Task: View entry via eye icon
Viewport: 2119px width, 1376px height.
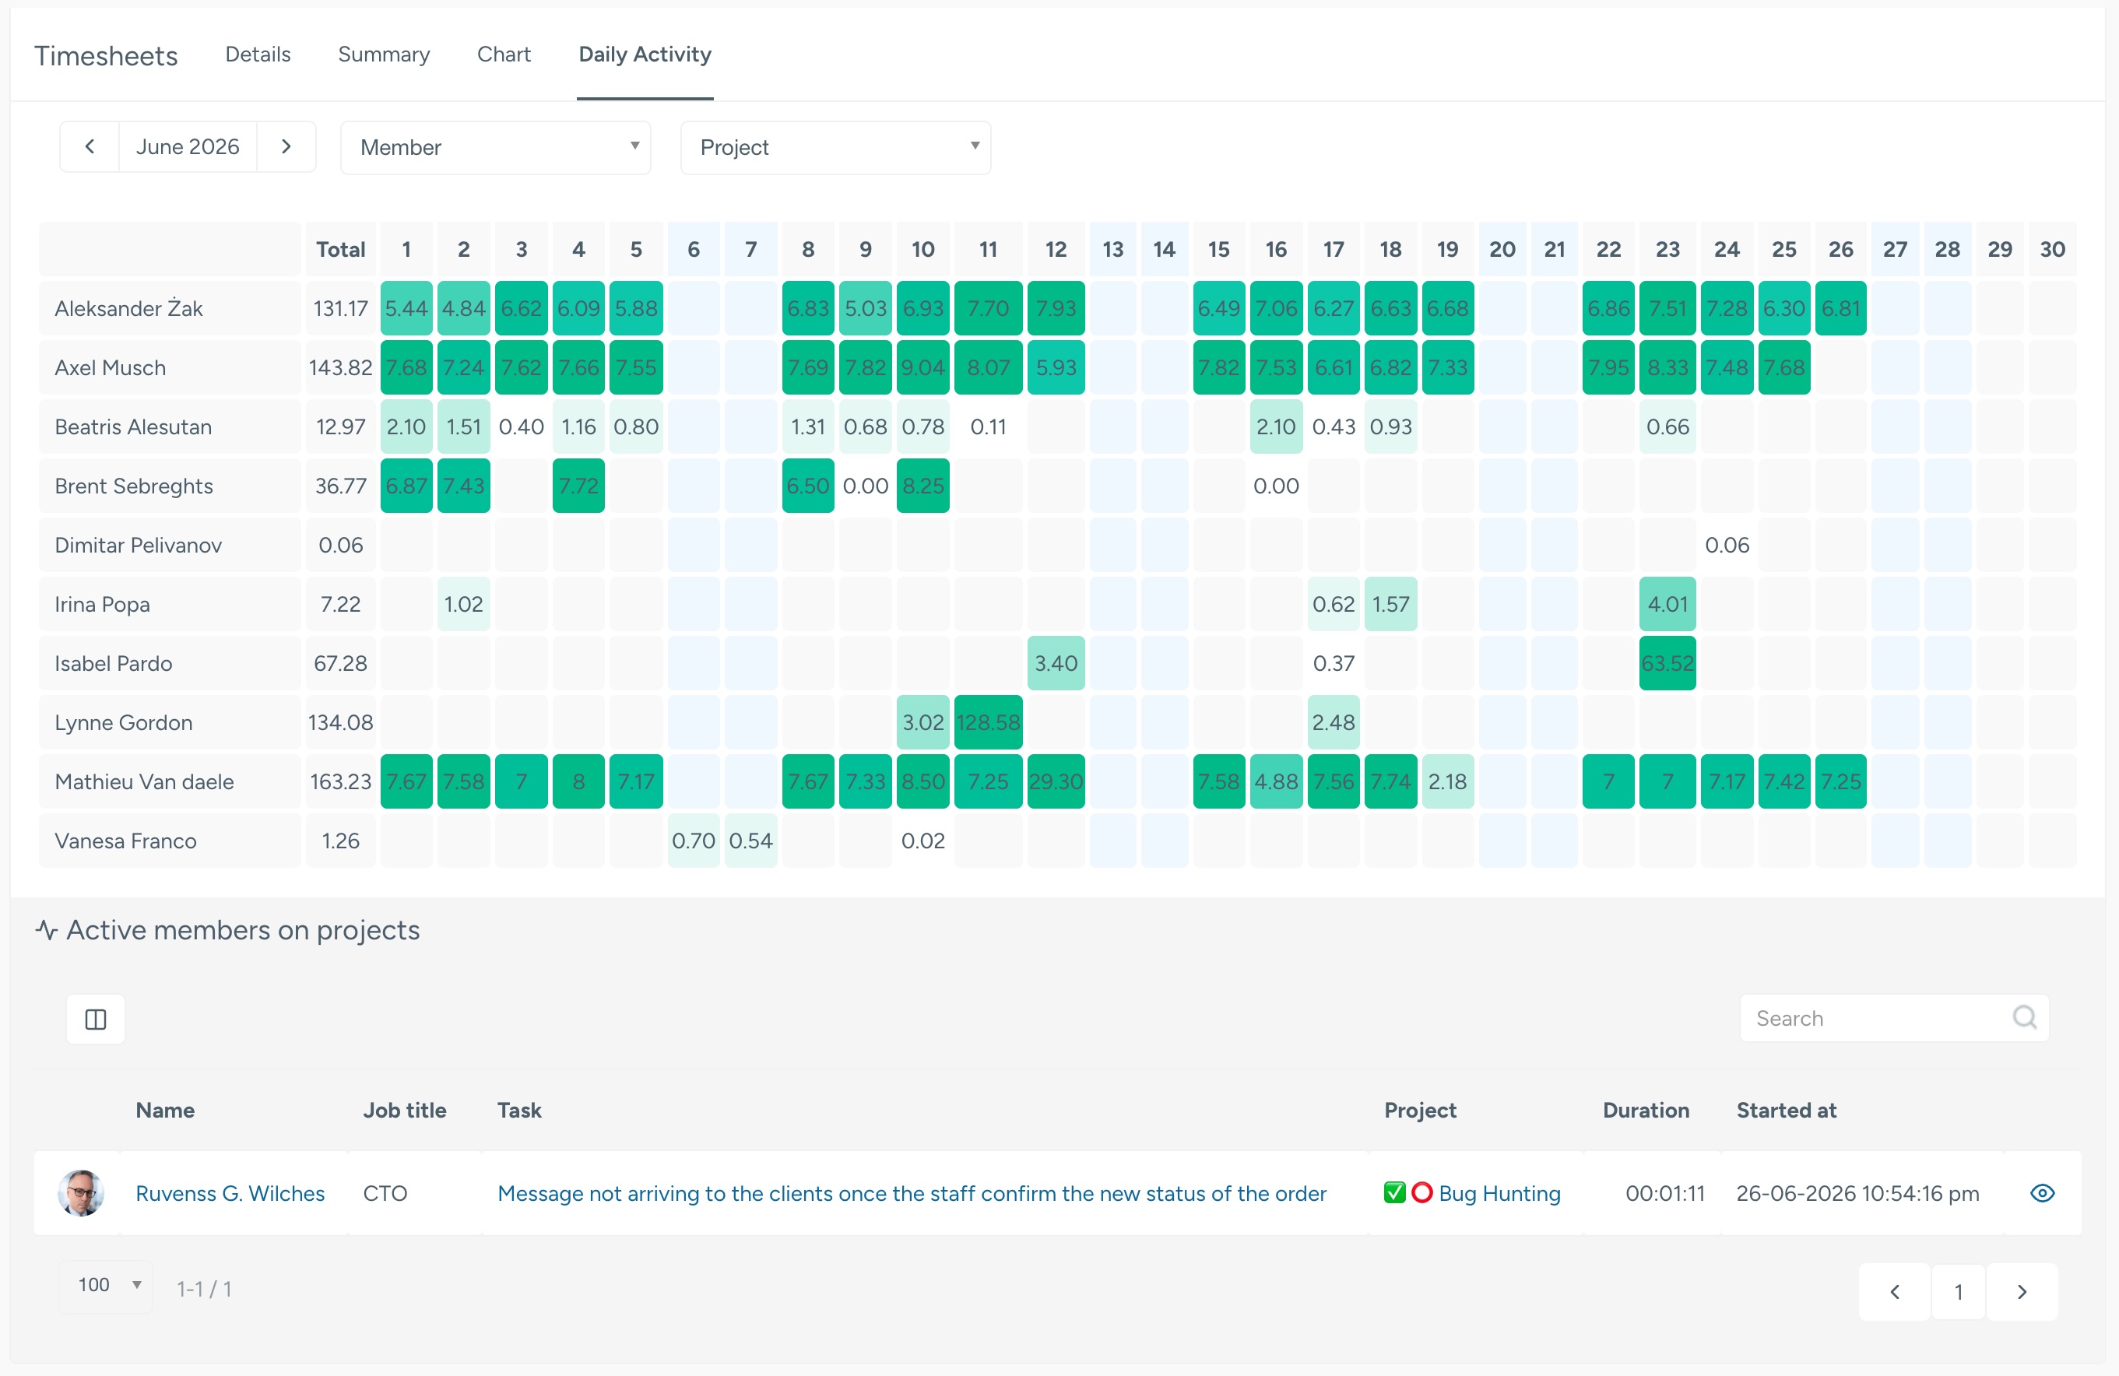Action: click(2041, 1192)
